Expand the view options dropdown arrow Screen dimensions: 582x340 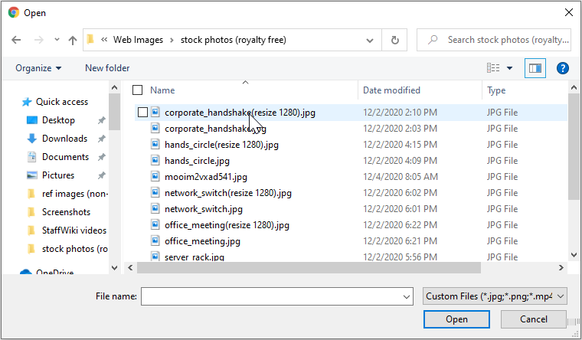click(x=510, y=68)
